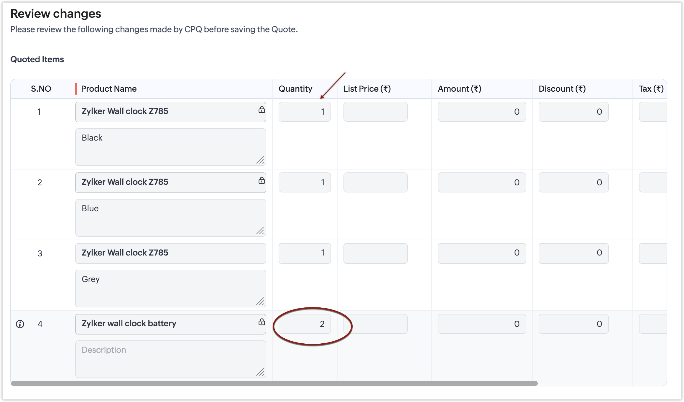684x402 pixels.
Task: Click resize handle of the empty Description box
Action: coord(260,372)
